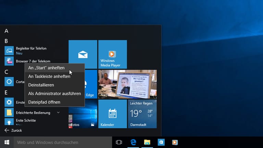263x148 pixels.
Task: Open the Mail tile
Action: click(83, 54)
